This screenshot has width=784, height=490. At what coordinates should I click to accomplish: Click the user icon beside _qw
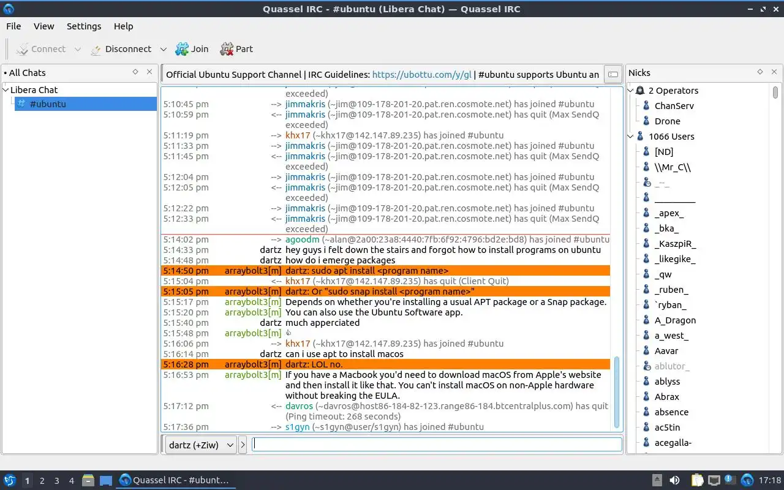[646, 274]
